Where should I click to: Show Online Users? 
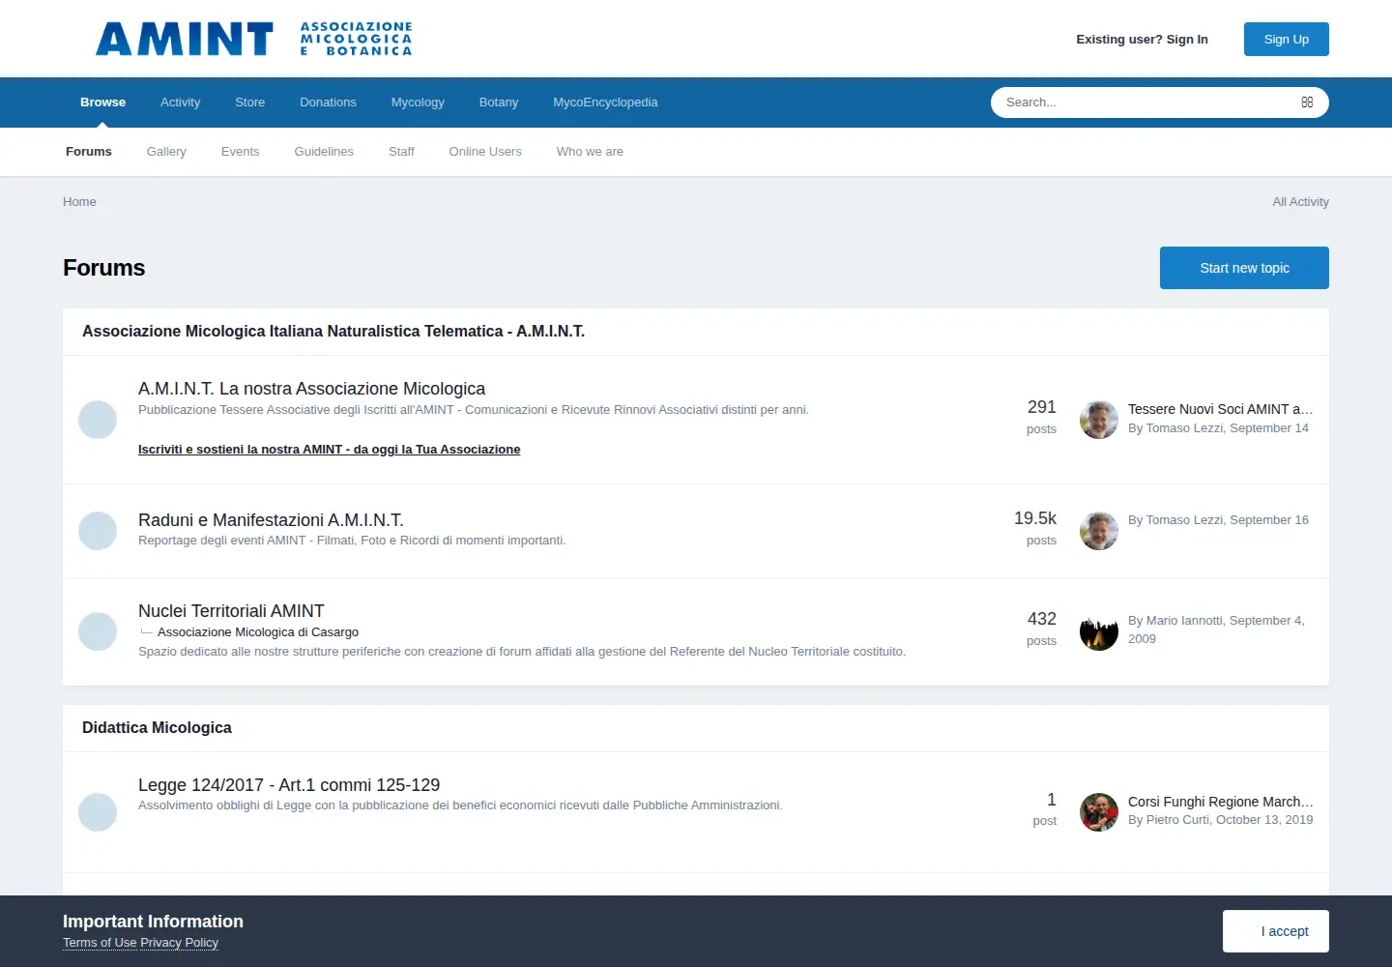(x=485, y=152)
